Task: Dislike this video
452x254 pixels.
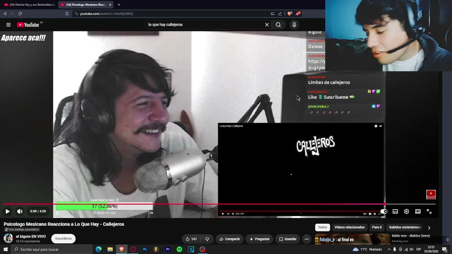Action: (207, 239)
